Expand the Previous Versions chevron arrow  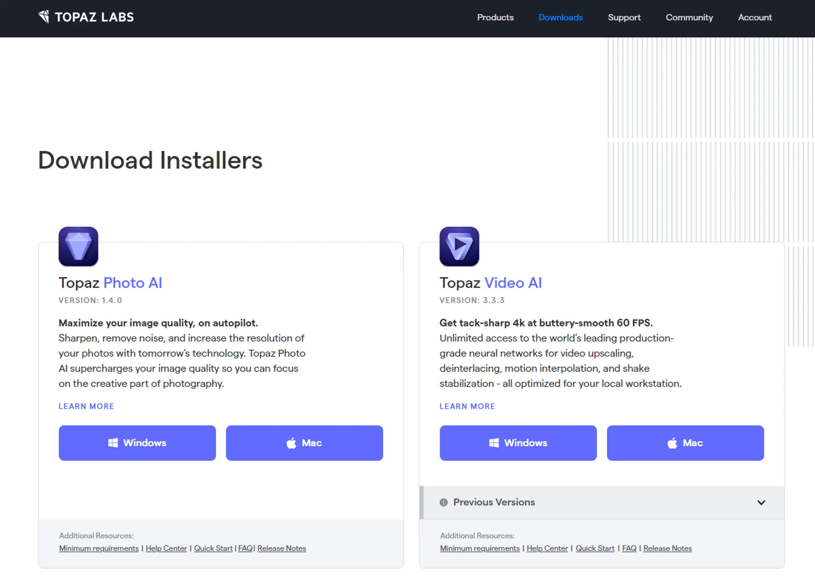coord(761,502)
